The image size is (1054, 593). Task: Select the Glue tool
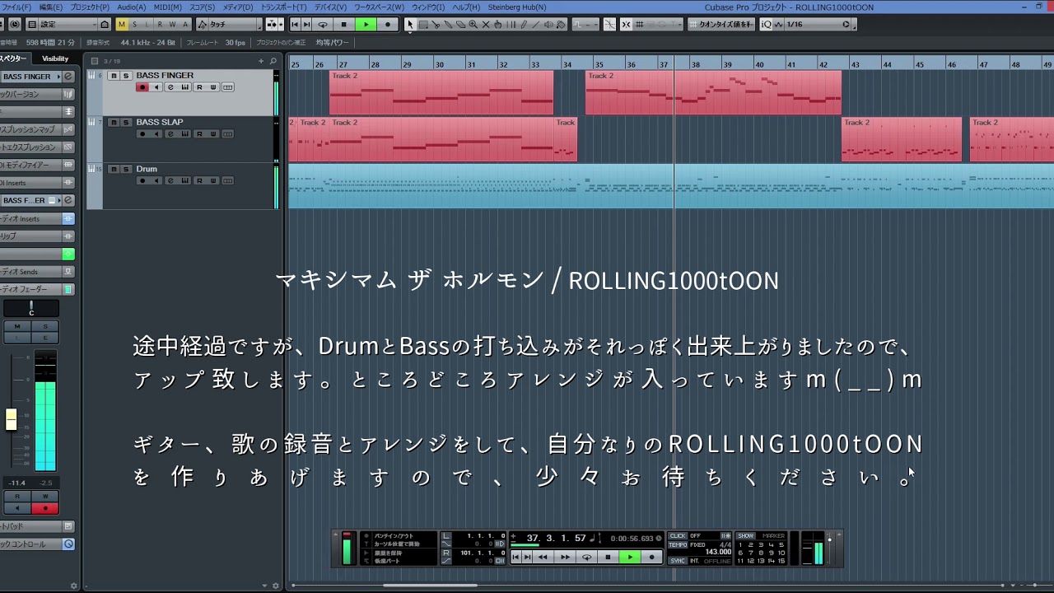(448, 25)
